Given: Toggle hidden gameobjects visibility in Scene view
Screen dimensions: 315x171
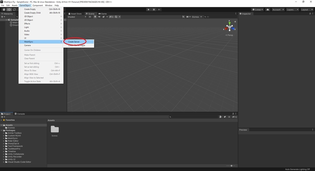Looking at the screenshot, I should (x=111, y=17).
